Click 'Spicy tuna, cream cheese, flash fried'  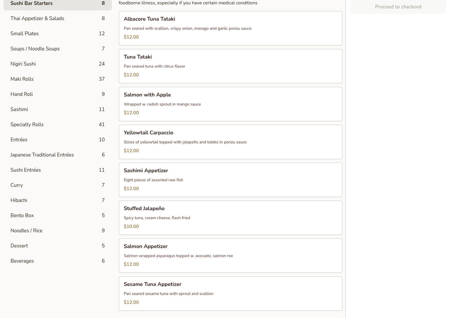[157, 218]
